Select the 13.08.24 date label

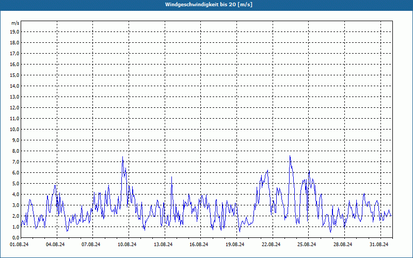pos(163,245)
